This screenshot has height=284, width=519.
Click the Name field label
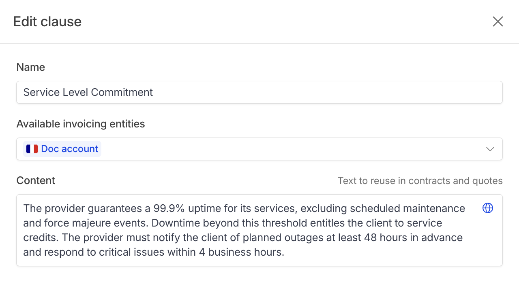[x=31, y=67]
